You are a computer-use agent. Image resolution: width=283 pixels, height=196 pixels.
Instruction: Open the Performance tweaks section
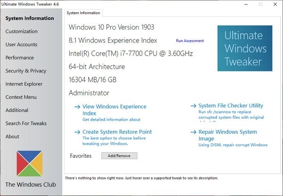20,58
